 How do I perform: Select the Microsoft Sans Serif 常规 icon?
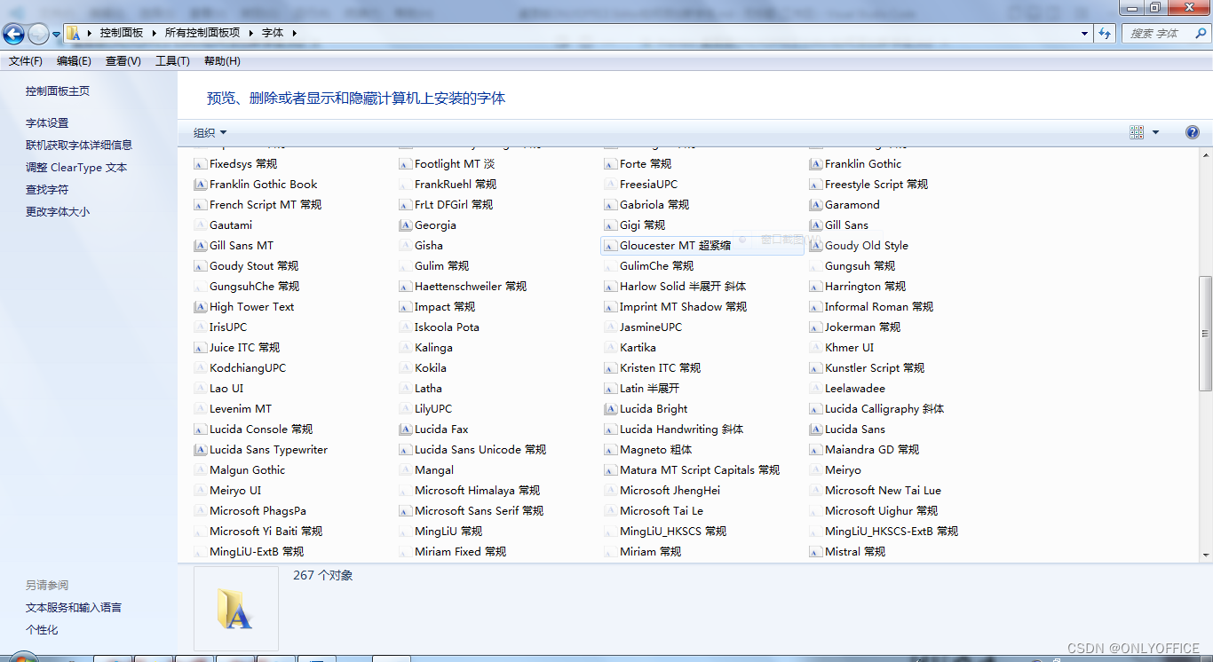coord(405,511)
